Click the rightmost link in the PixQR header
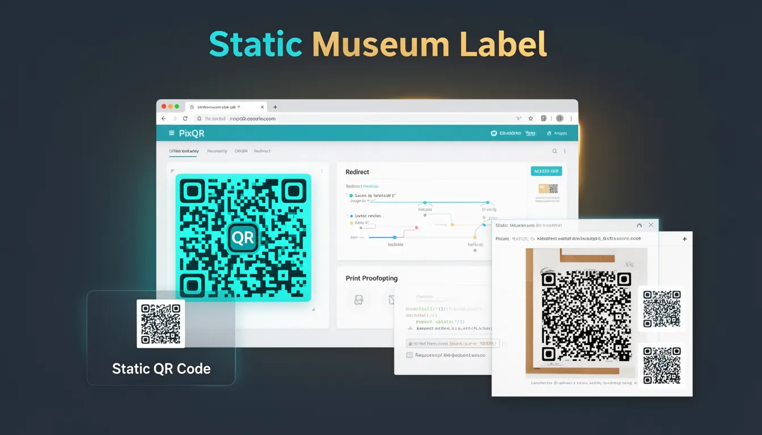762x435 pixels. click(x=557, y=133)
